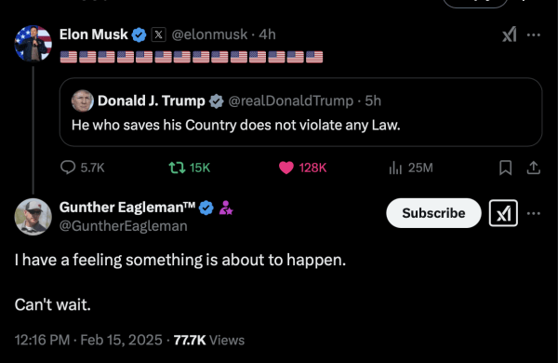Click the purple subscriber badge icon
Screen dimensions: 558x363
click(226, 208)
